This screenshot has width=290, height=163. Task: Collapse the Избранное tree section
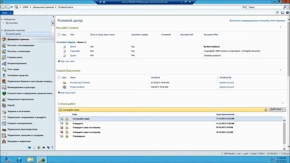[2, 19]
